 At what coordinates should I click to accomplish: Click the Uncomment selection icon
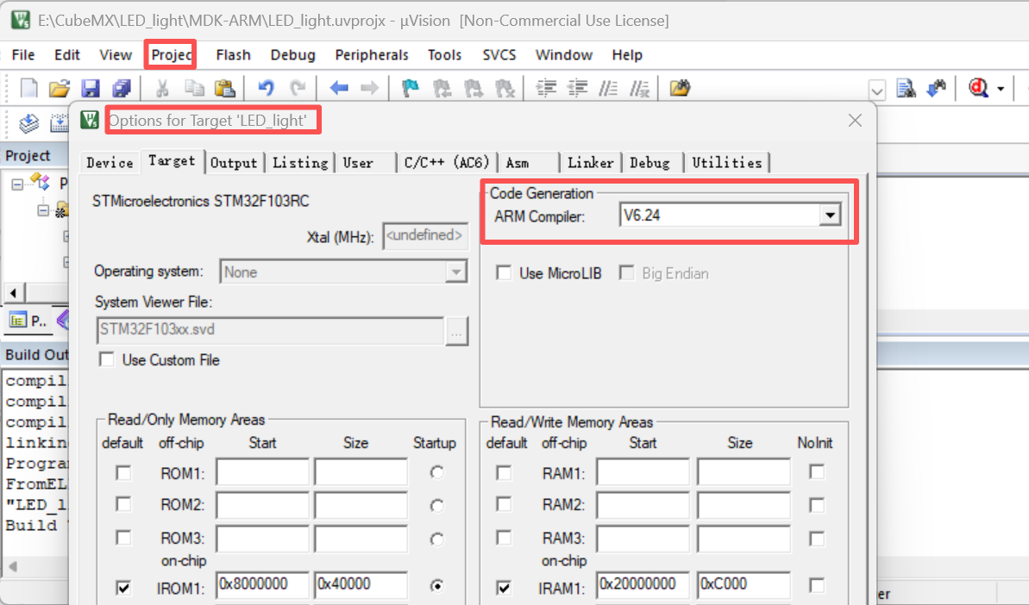click(640, 88)
